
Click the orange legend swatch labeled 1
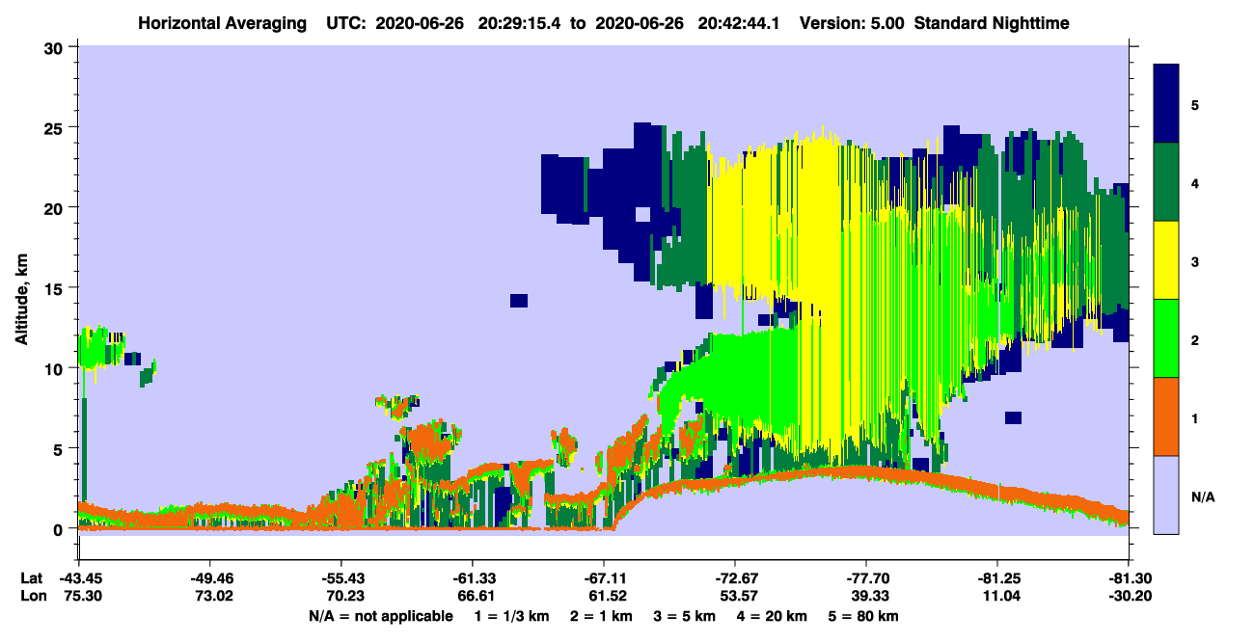pyautogui.click(x=1166, y=415)
